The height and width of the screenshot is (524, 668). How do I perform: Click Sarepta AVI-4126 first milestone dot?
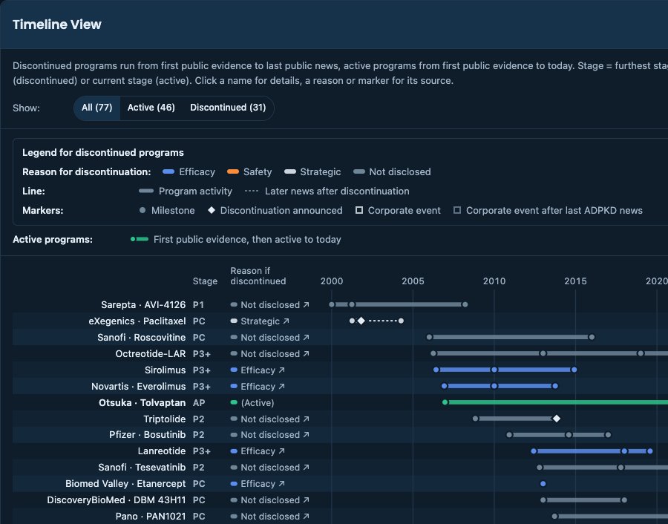(x=332, y=304)
